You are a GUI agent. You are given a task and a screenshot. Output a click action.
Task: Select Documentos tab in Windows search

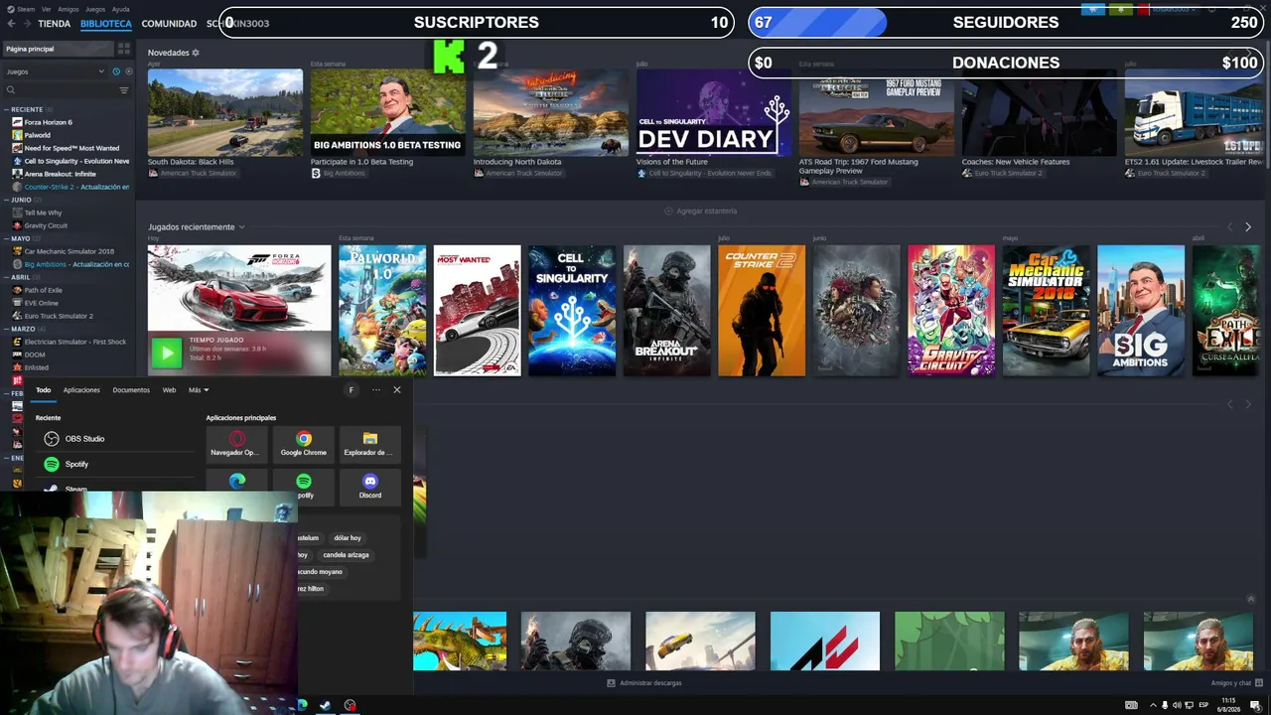click(x=131, y=390)
